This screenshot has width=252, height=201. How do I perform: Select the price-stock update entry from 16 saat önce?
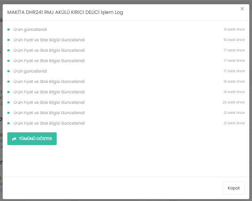click(49, 40)
